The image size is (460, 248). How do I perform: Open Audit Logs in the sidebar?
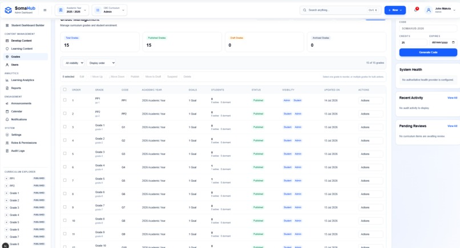click(x=26, y=151)
